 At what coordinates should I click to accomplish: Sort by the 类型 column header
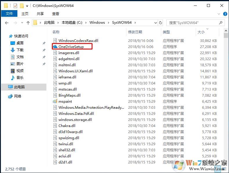(x=166, y=32)
